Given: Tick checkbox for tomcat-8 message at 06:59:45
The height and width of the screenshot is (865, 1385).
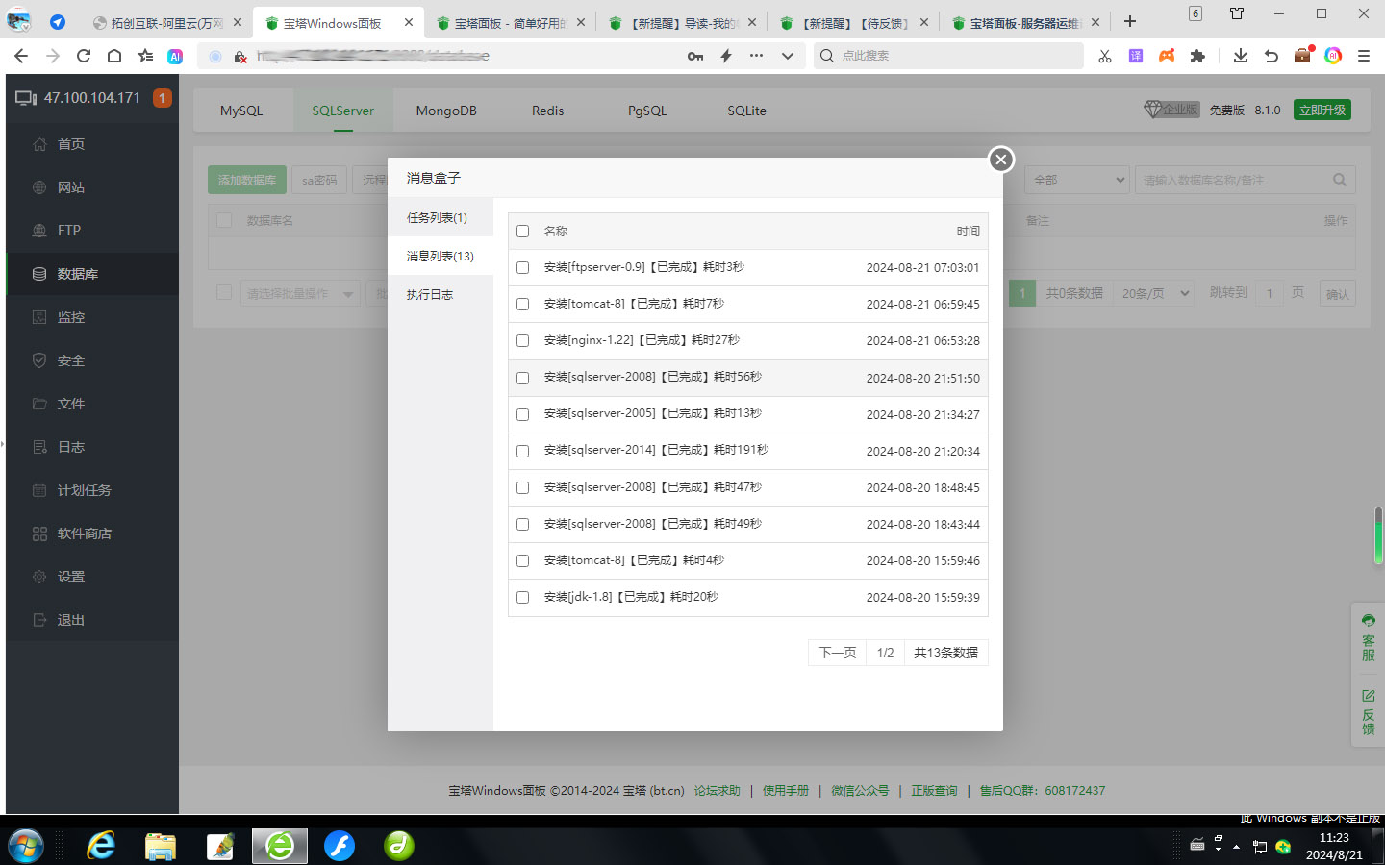Looking at the screenshot, I should point(523,305).
